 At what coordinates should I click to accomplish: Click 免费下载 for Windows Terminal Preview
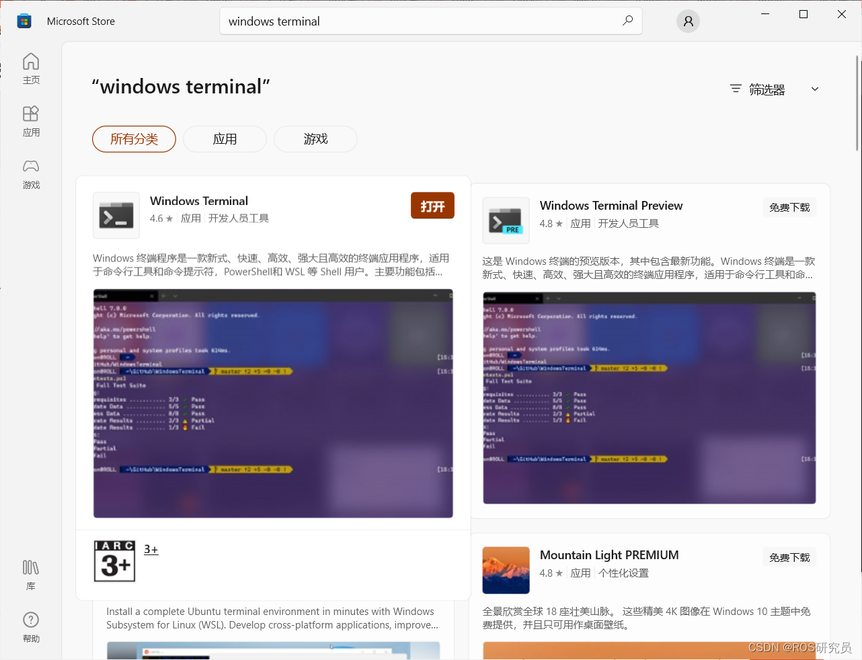tap(789, 208)
